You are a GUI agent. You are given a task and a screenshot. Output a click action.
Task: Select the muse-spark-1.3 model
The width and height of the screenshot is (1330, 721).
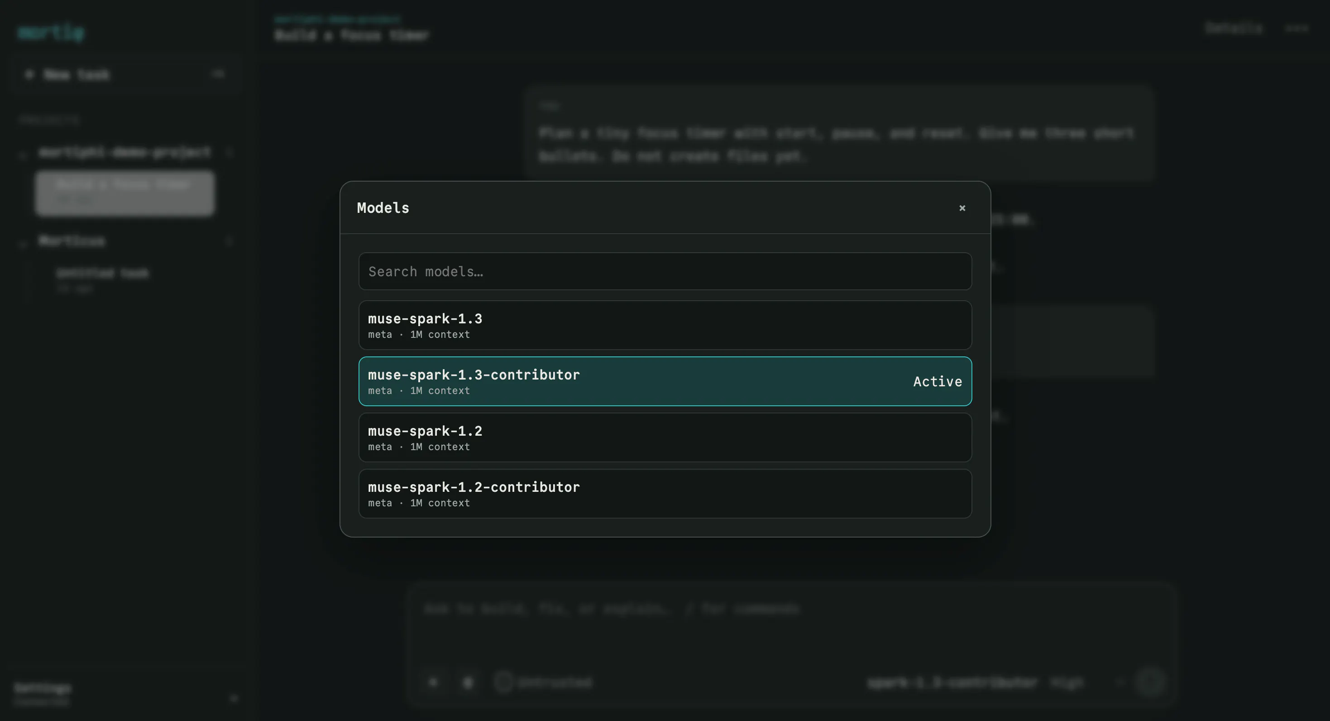point(665,325)
